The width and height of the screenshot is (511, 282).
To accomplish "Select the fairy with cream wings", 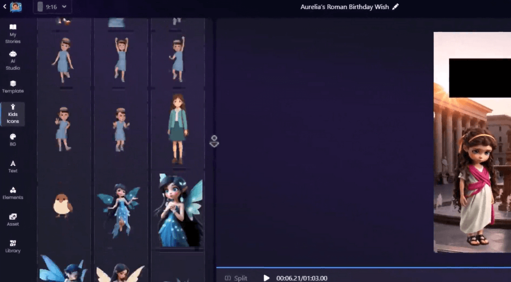I will pos(120,273).
